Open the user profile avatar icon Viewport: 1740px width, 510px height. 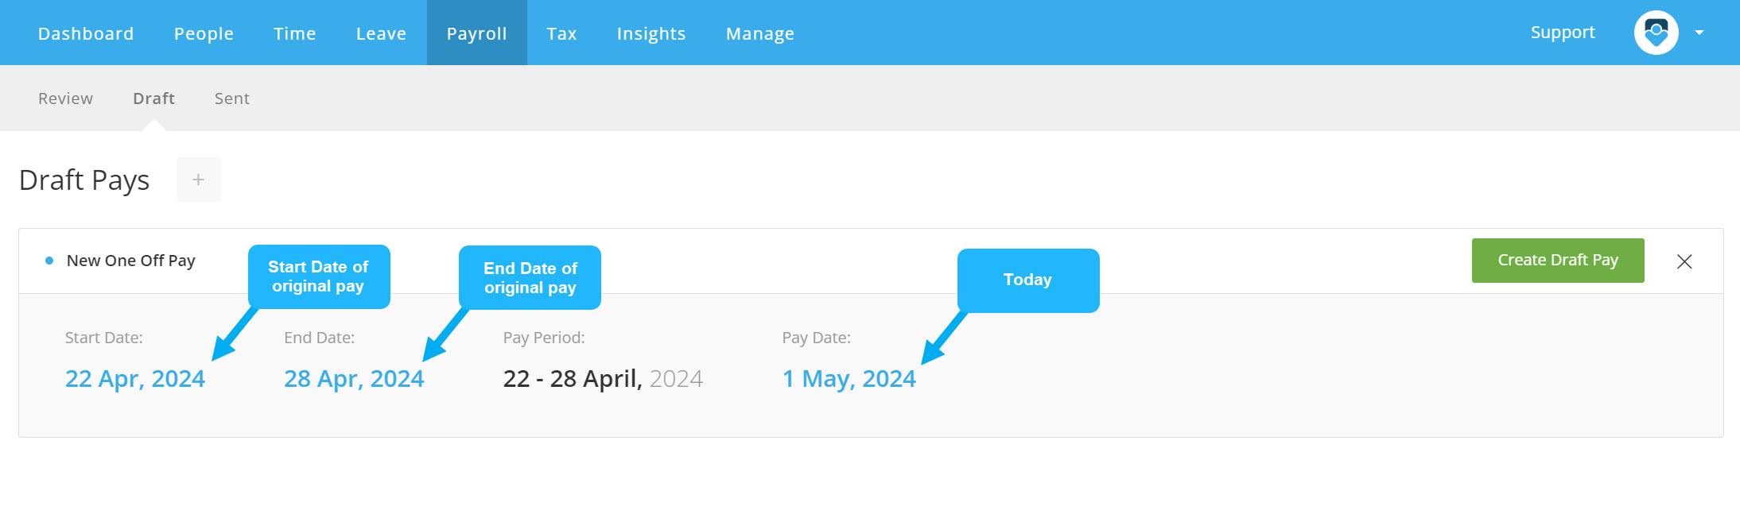1656,33
